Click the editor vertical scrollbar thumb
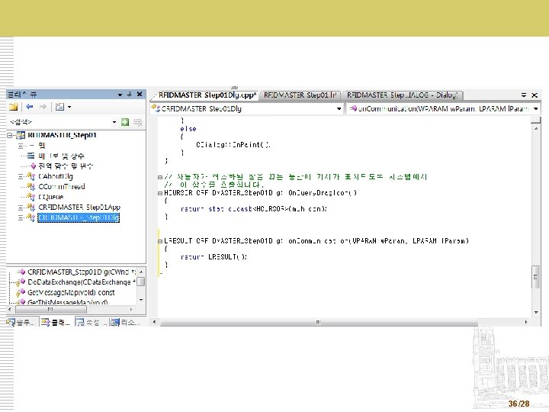The width and height of the screenshot is (549, 412). 536,277
